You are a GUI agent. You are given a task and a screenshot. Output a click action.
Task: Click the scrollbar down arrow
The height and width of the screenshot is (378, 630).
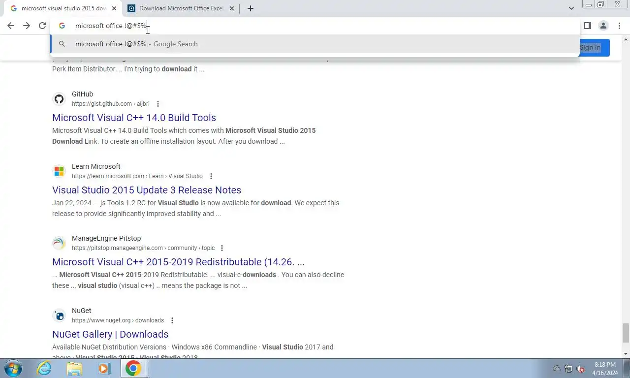point(626,354)
